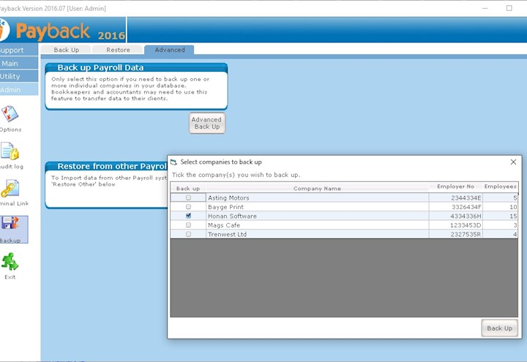Untick the Honan Software checkbox
The height and width of the screenshot is (362, 527).
click(188, 216)
